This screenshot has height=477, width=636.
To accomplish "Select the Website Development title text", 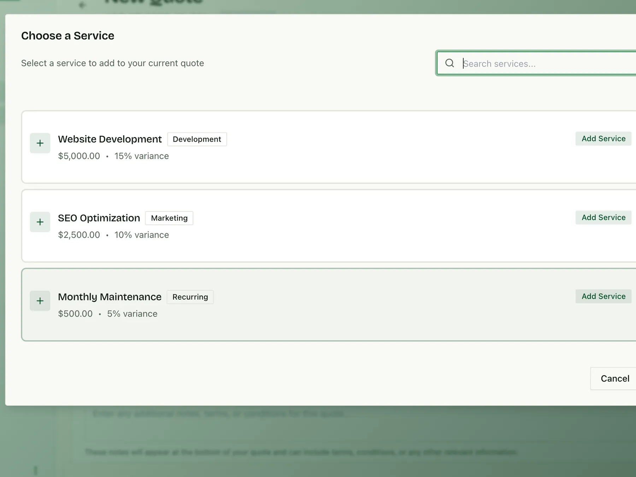I will (x=110, y=139).
